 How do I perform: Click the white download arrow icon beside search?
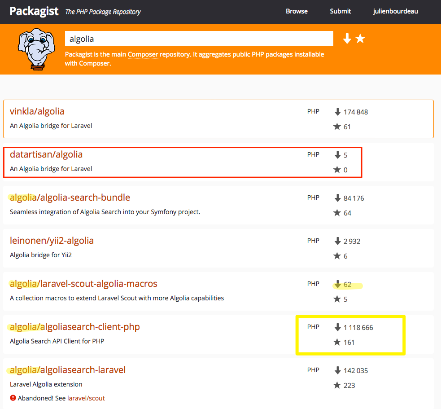(x=347, y=39)
